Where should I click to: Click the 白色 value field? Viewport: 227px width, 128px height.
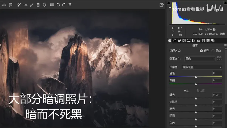pos(217,123)
